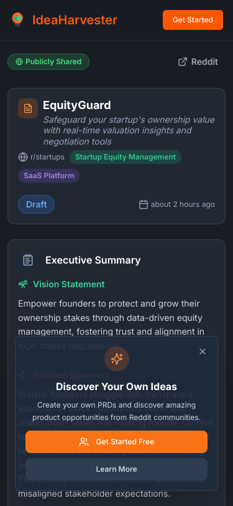Close the Discover Your Own Ideas popup
This screenshot has height=506, width=233.
tap(203, 351)
